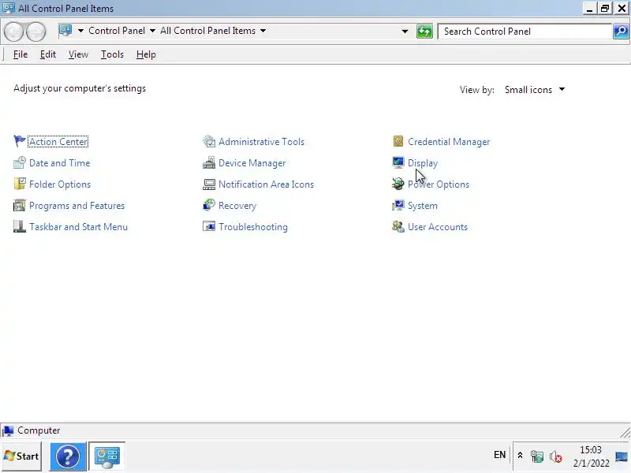Click the Display monitor icon
Image resolution: width=631 pixels, height=473 pixels.
tap(398, 162)
